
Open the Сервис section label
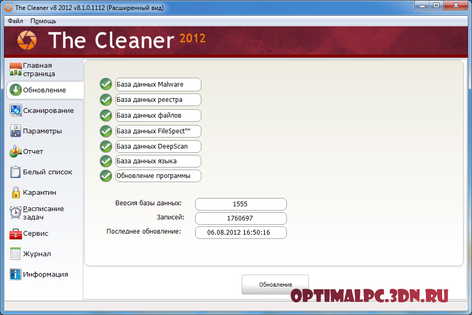pyautogui.click(x=36, y=233)
